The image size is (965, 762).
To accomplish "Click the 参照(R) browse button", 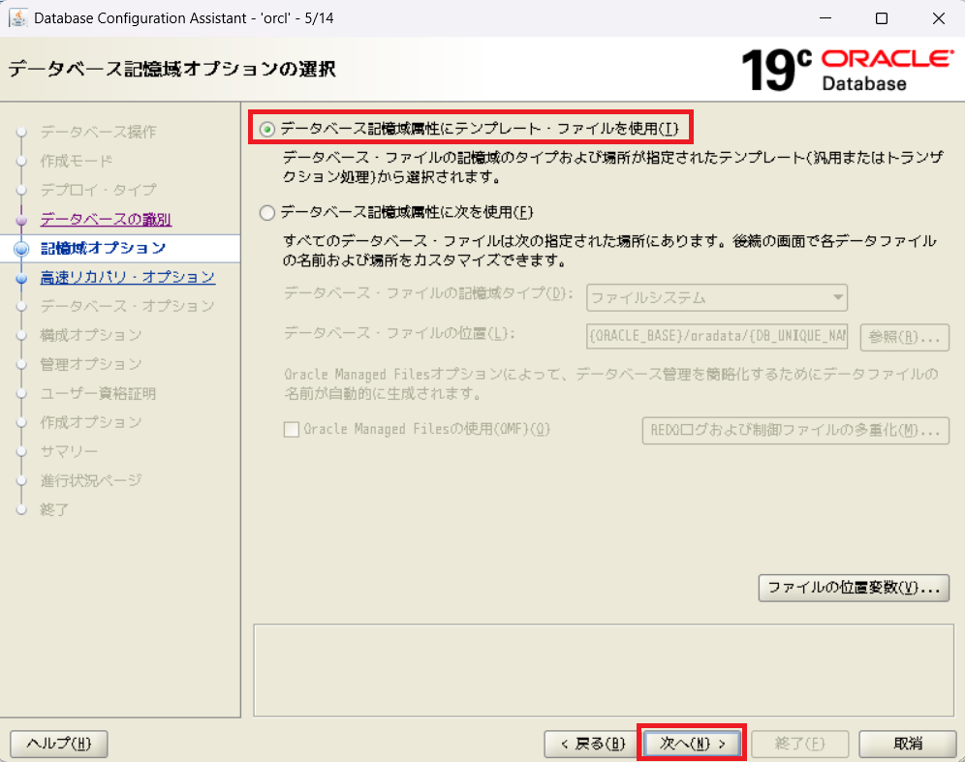I will 903,337.
